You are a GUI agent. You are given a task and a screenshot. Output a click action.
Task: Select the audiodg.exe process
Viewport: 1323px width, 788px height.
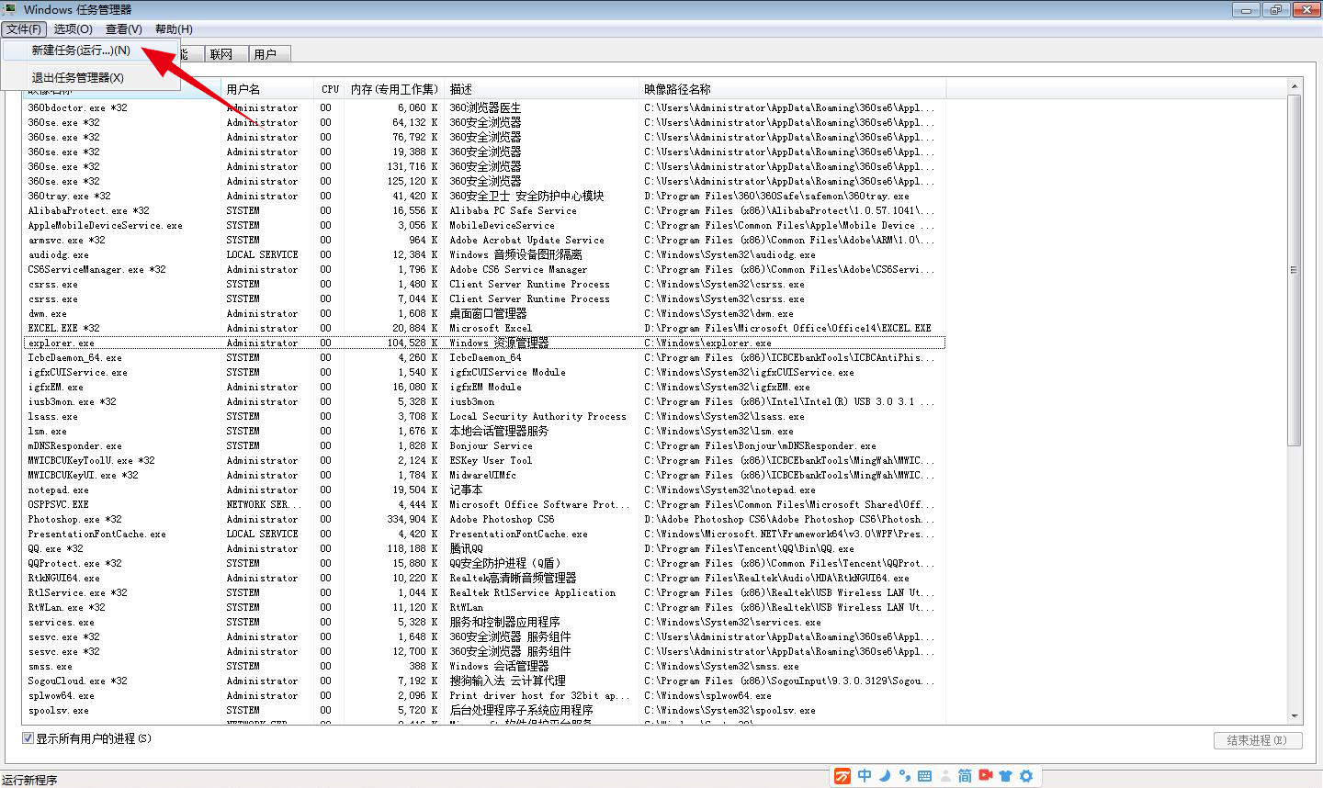pyautogui.click(x=484, y=254)
